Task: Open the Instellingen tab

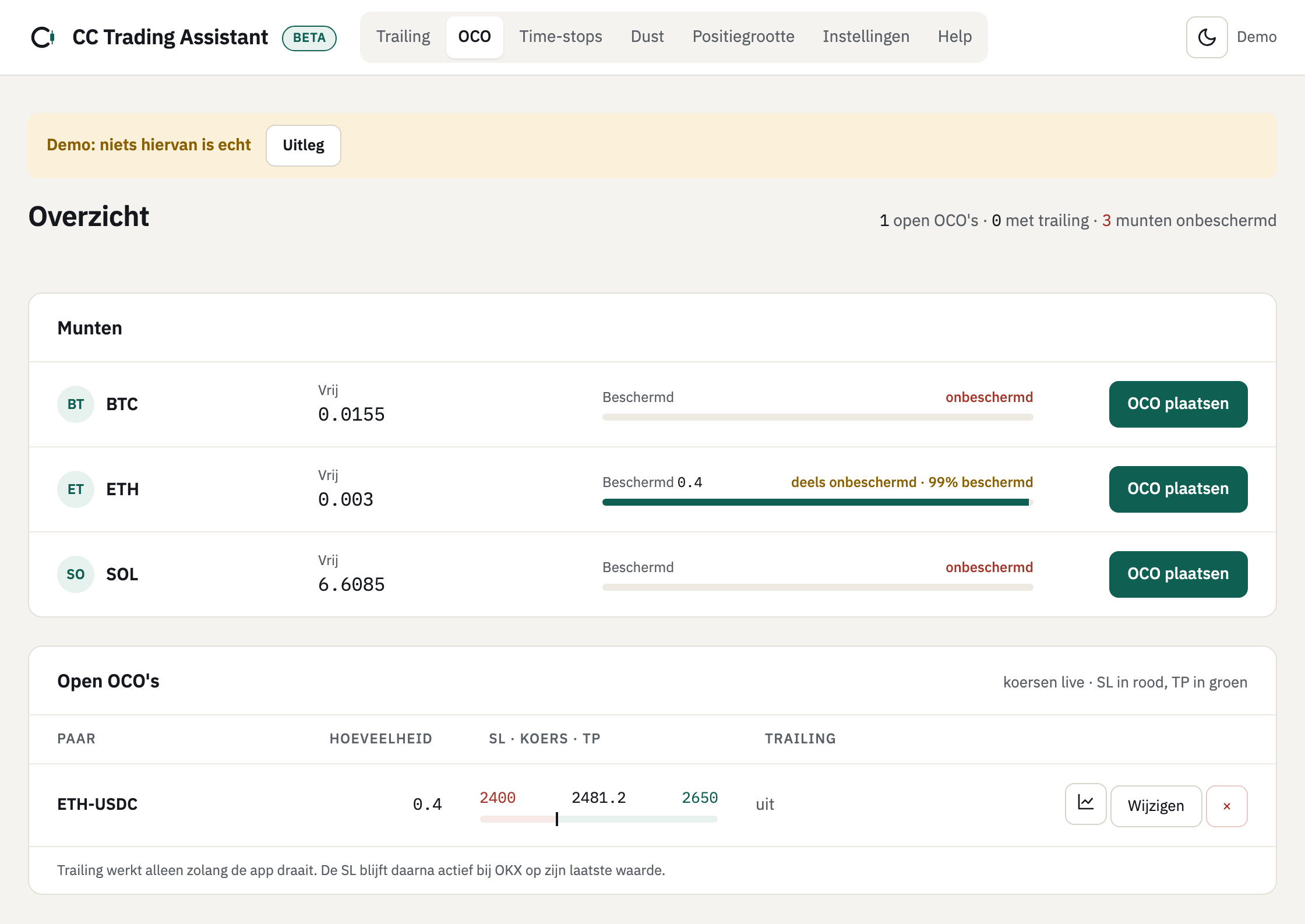Action: pos(866,37)
